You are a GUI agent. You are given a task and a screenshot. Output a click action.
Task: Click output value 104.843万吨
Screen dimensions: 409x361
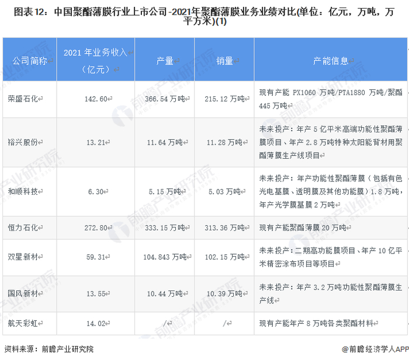point(165,257)
